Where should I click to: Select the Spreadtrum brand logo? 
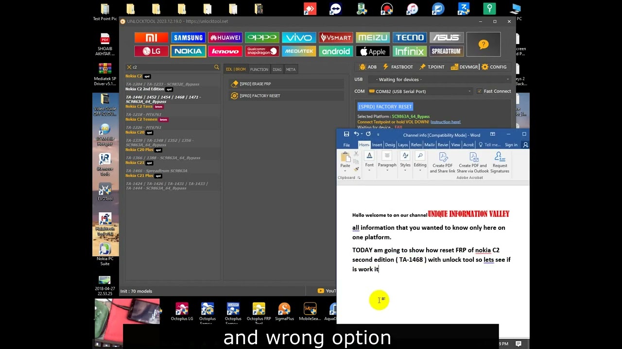pos(447,51)
